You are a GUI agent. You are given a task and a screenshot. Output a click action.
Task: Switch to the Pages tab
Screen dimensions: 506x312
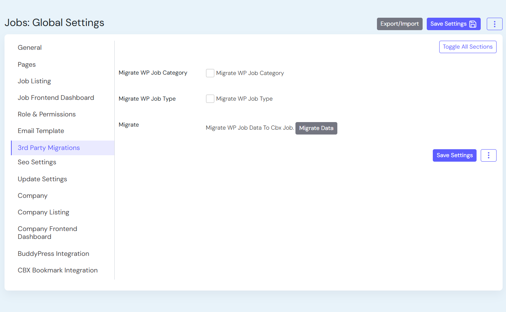click(27, 64)
